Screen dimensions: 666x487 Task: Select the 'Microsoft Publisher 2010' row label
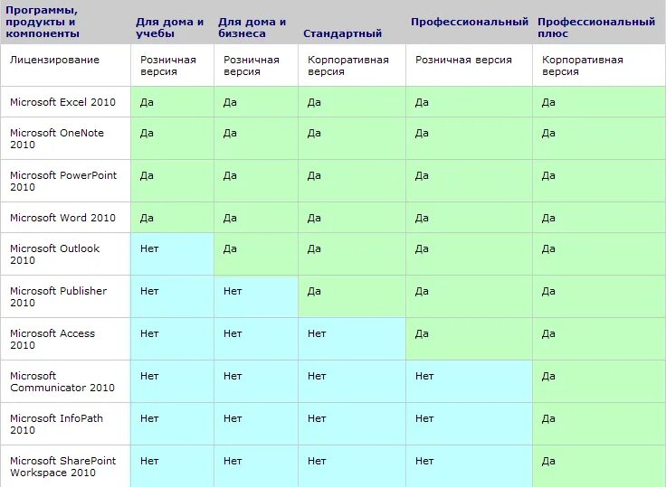59,296
